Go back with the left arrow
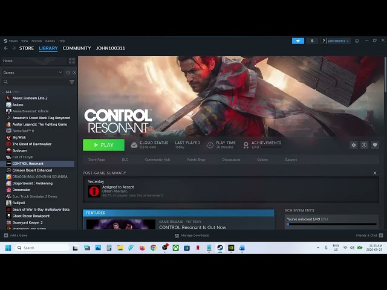Image resolution: width=387 pixels, height=290 pixels. 6,48
